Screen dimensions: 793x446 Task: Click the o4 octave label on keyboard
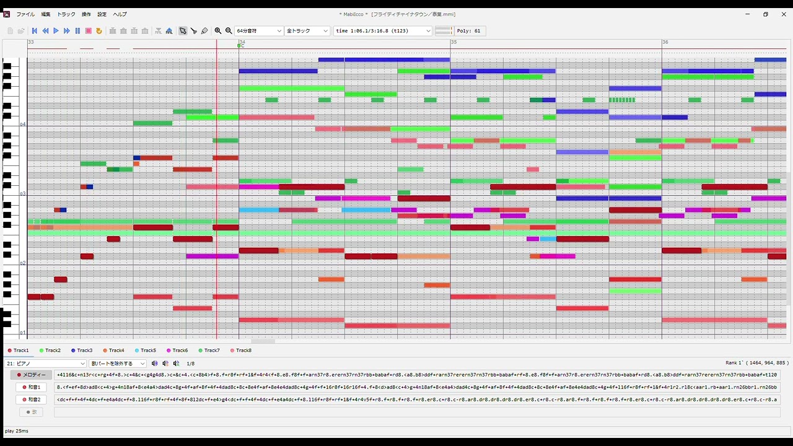coord(23,125)
